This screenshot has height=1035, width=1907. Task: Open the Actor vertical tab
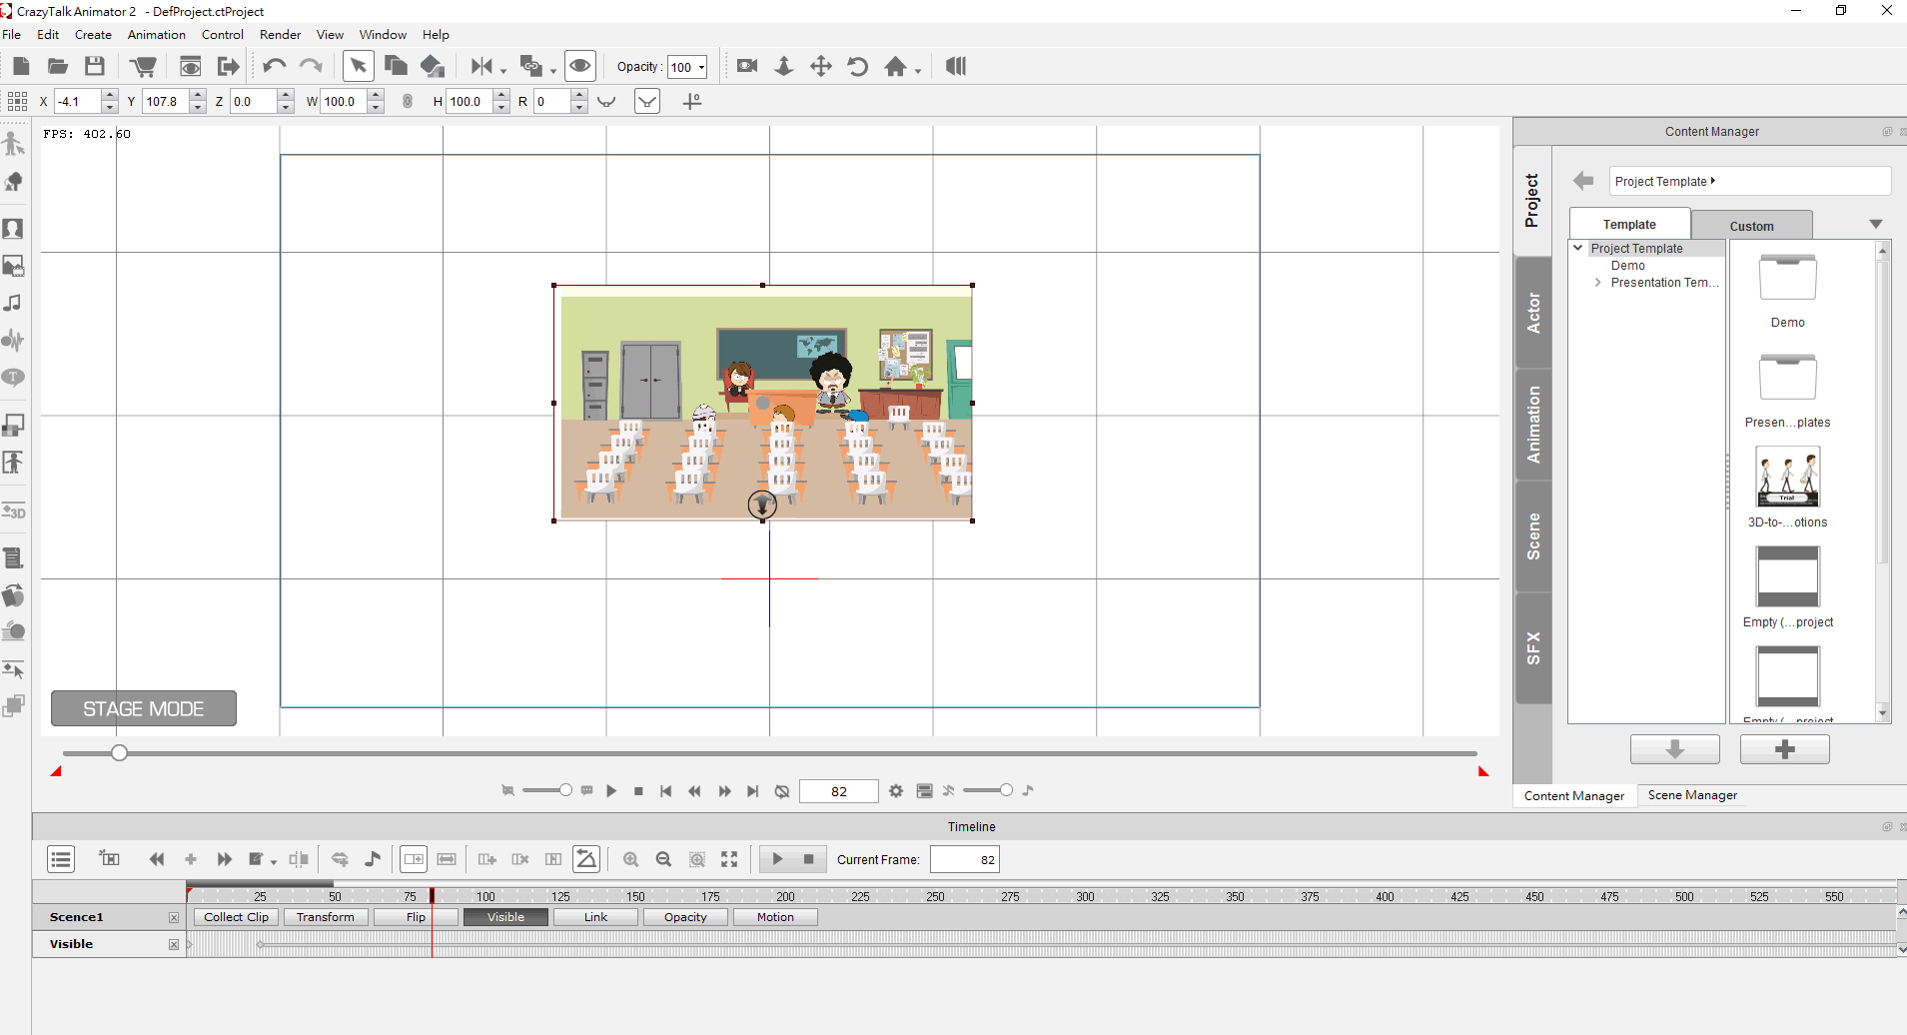(x=1533, y=313)
